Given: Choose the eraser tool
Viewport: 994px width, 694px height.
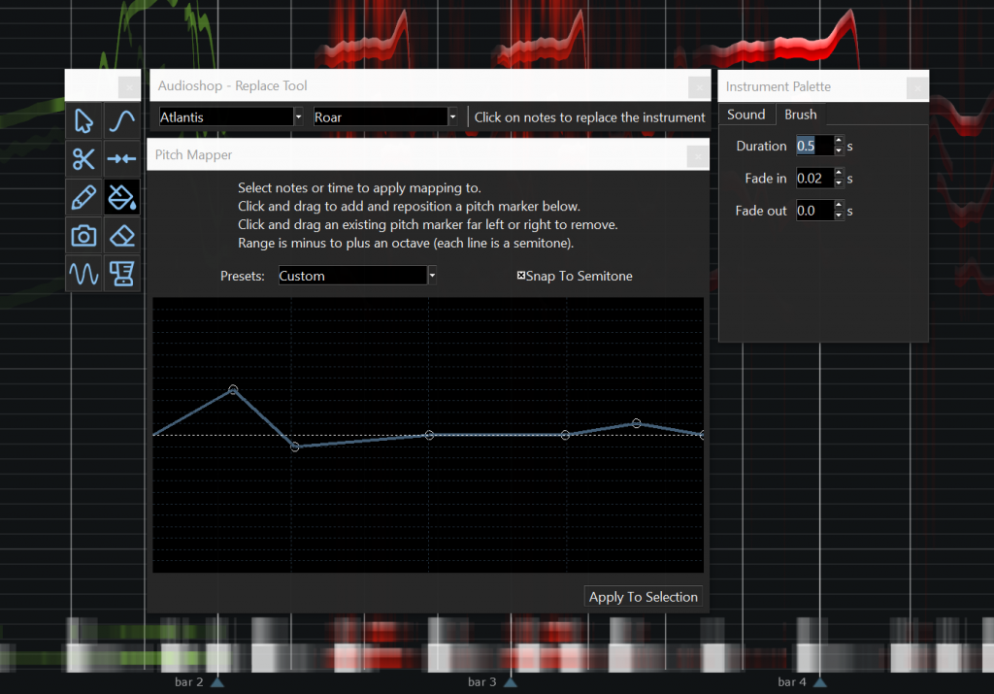Looking at the screenshot, I should coord(121,235).
